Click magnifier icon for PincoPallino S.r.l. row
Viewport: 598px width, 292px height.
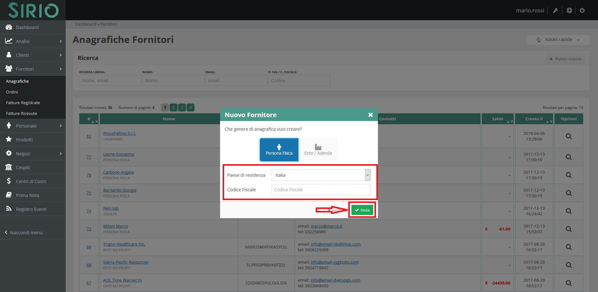coord(568,136)
